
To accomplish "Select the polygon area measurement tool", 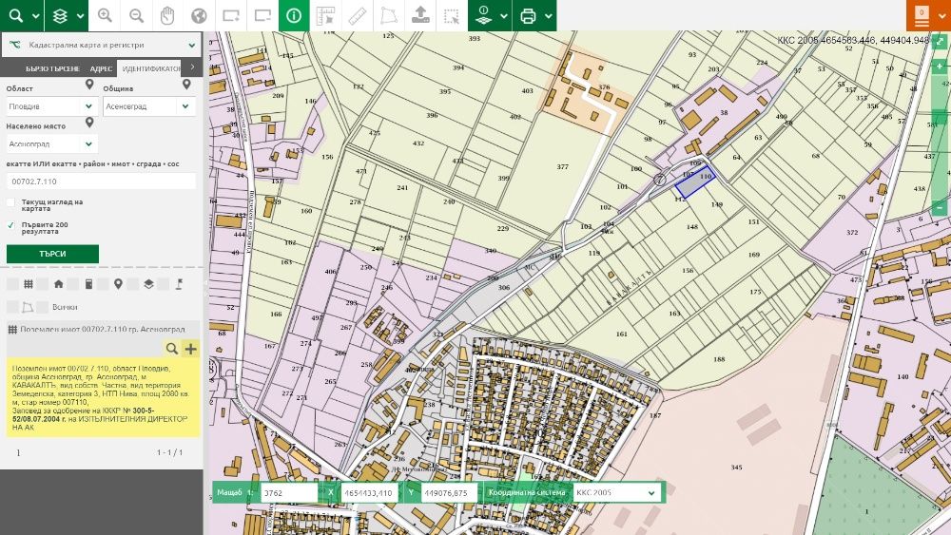I will point(389,16).
